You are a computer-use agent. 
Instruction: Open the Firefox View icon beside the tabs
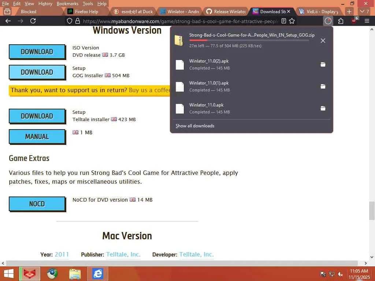[x=7, y=11]
